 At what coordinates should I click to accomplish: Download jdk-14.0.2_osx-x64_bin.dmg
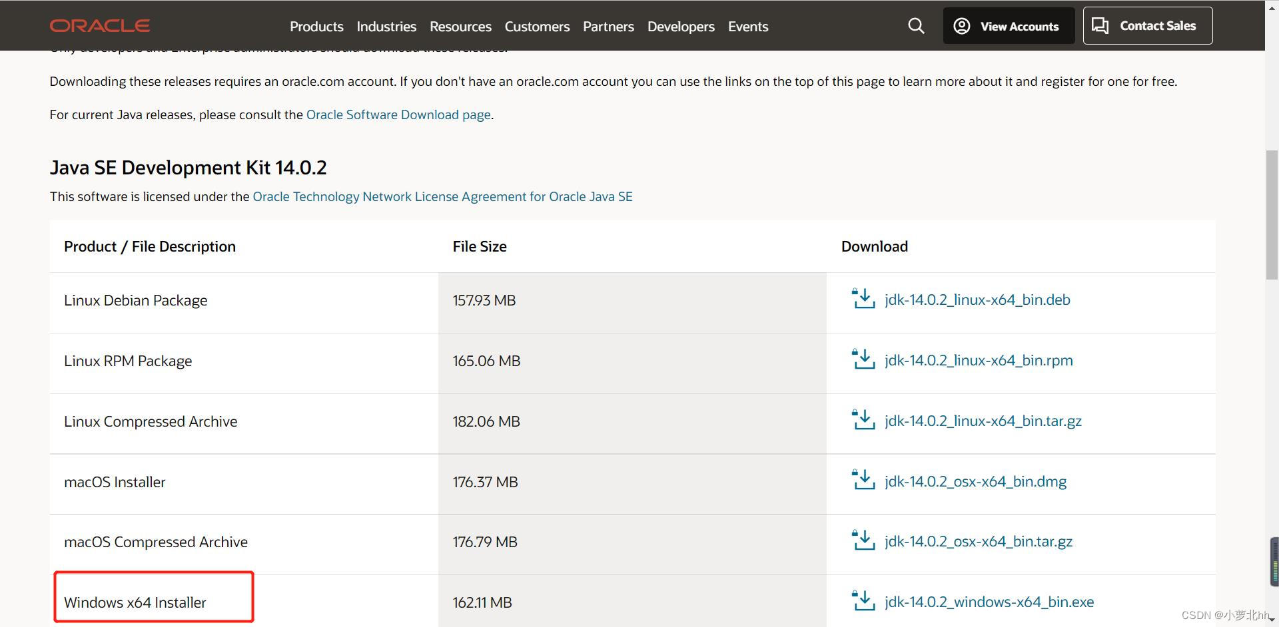tap(975, 481)
